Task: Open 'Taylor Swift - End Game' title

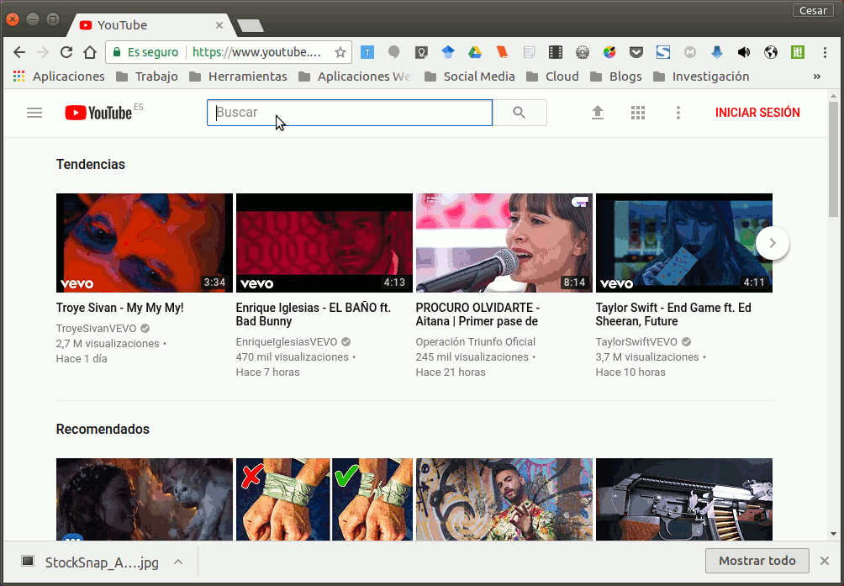Action: 673,314
